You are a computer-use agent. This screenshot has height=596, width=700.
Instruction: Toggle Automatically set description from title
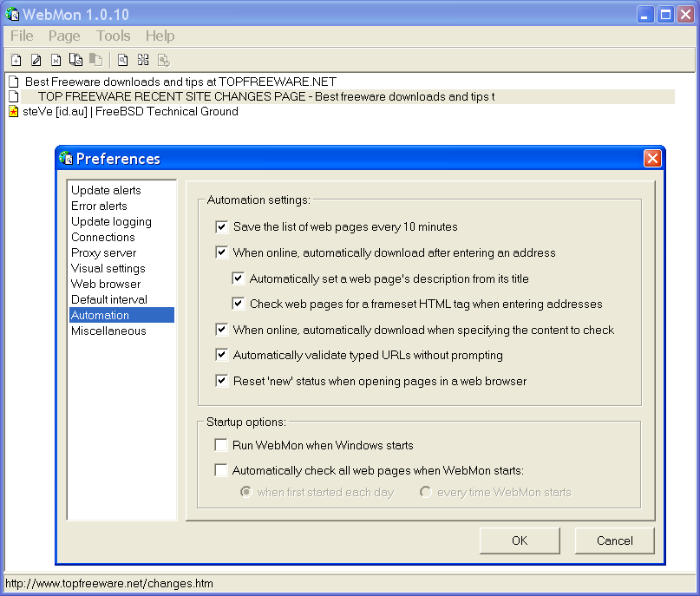point(239,278)
